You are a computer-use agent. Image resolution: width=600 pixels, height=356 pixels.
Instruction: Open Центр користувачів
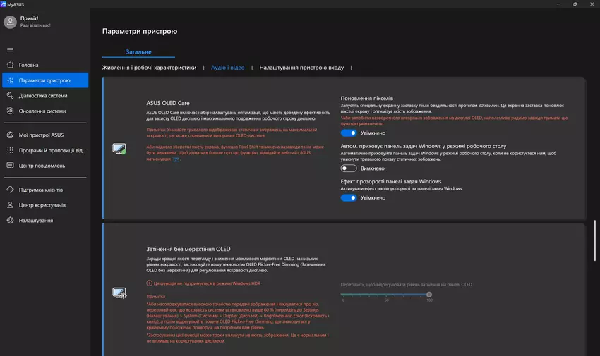click(x=42, y=205)
